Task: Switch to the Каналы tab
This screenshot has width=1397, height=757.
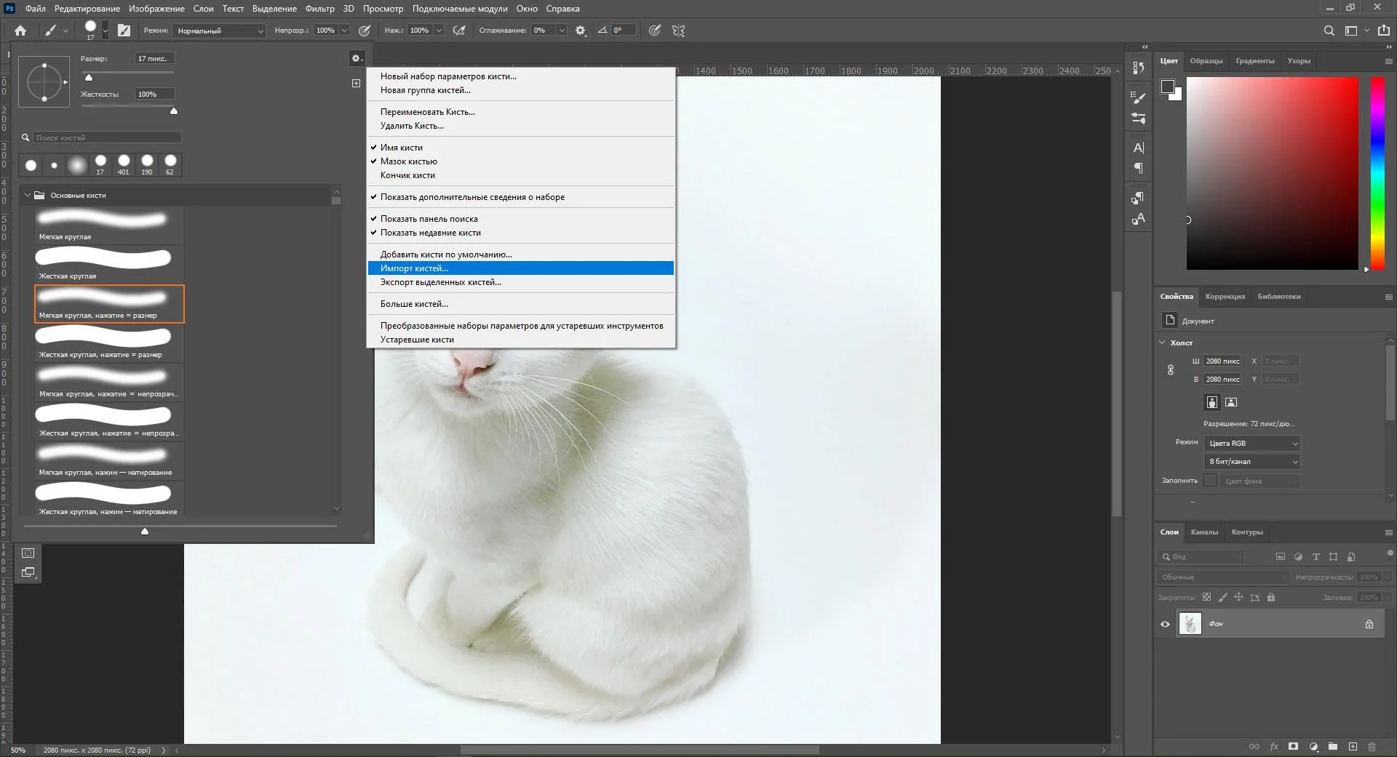Action: pos(1204,532)
